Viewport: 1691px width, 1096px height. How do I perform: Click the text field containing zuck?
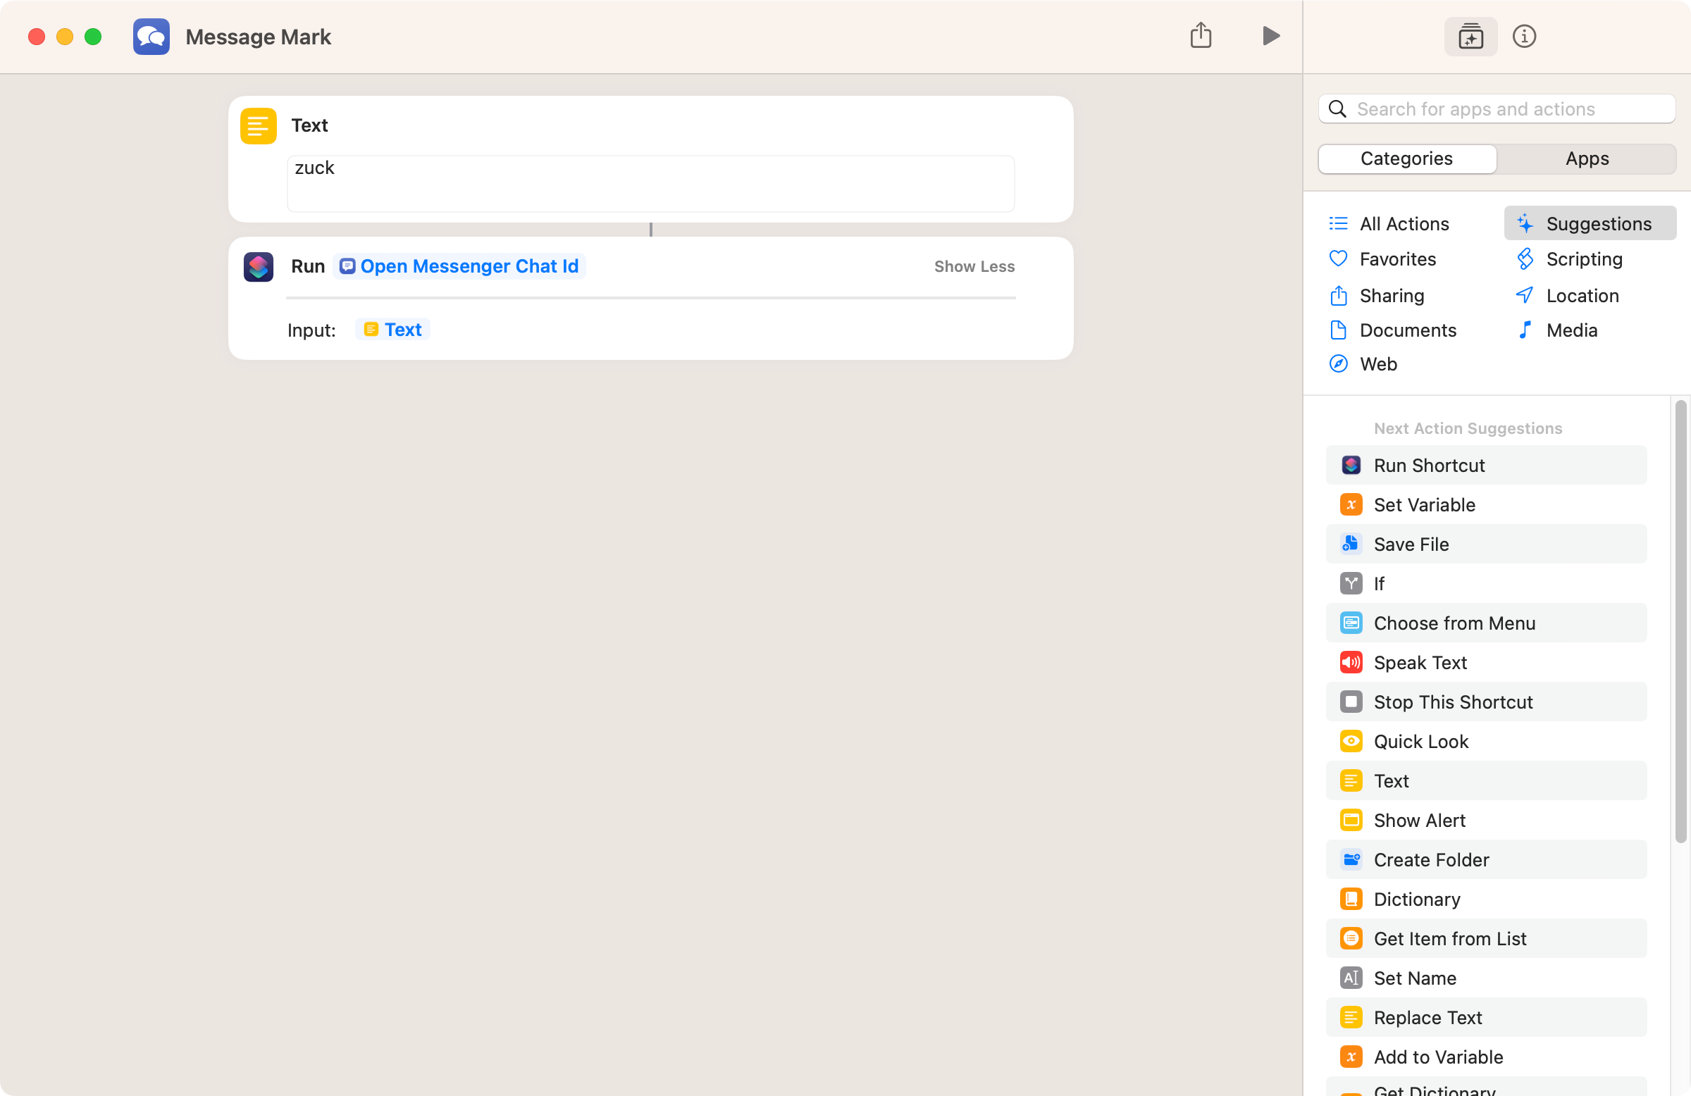pos(650,184)
